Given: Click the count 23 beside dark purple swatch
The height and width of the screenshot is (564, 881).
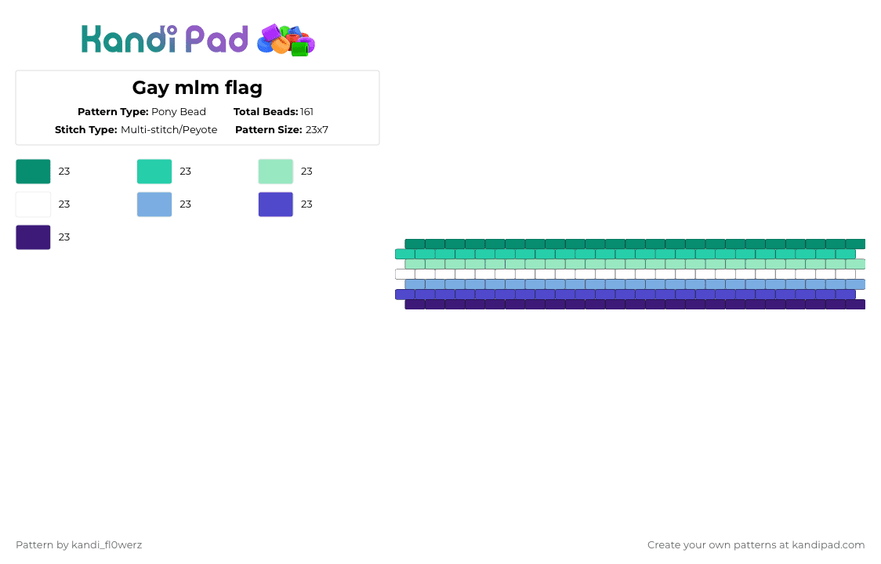Looking at the screenshot, I should [64, 237].
